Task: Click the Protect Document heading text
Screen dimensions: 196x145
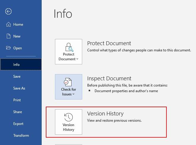Action: (x=109, y=43)
